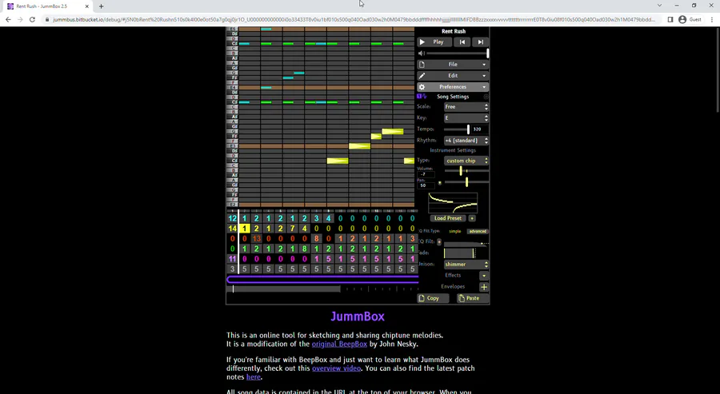Start playback with the Play button

click(x=434, y=42)
